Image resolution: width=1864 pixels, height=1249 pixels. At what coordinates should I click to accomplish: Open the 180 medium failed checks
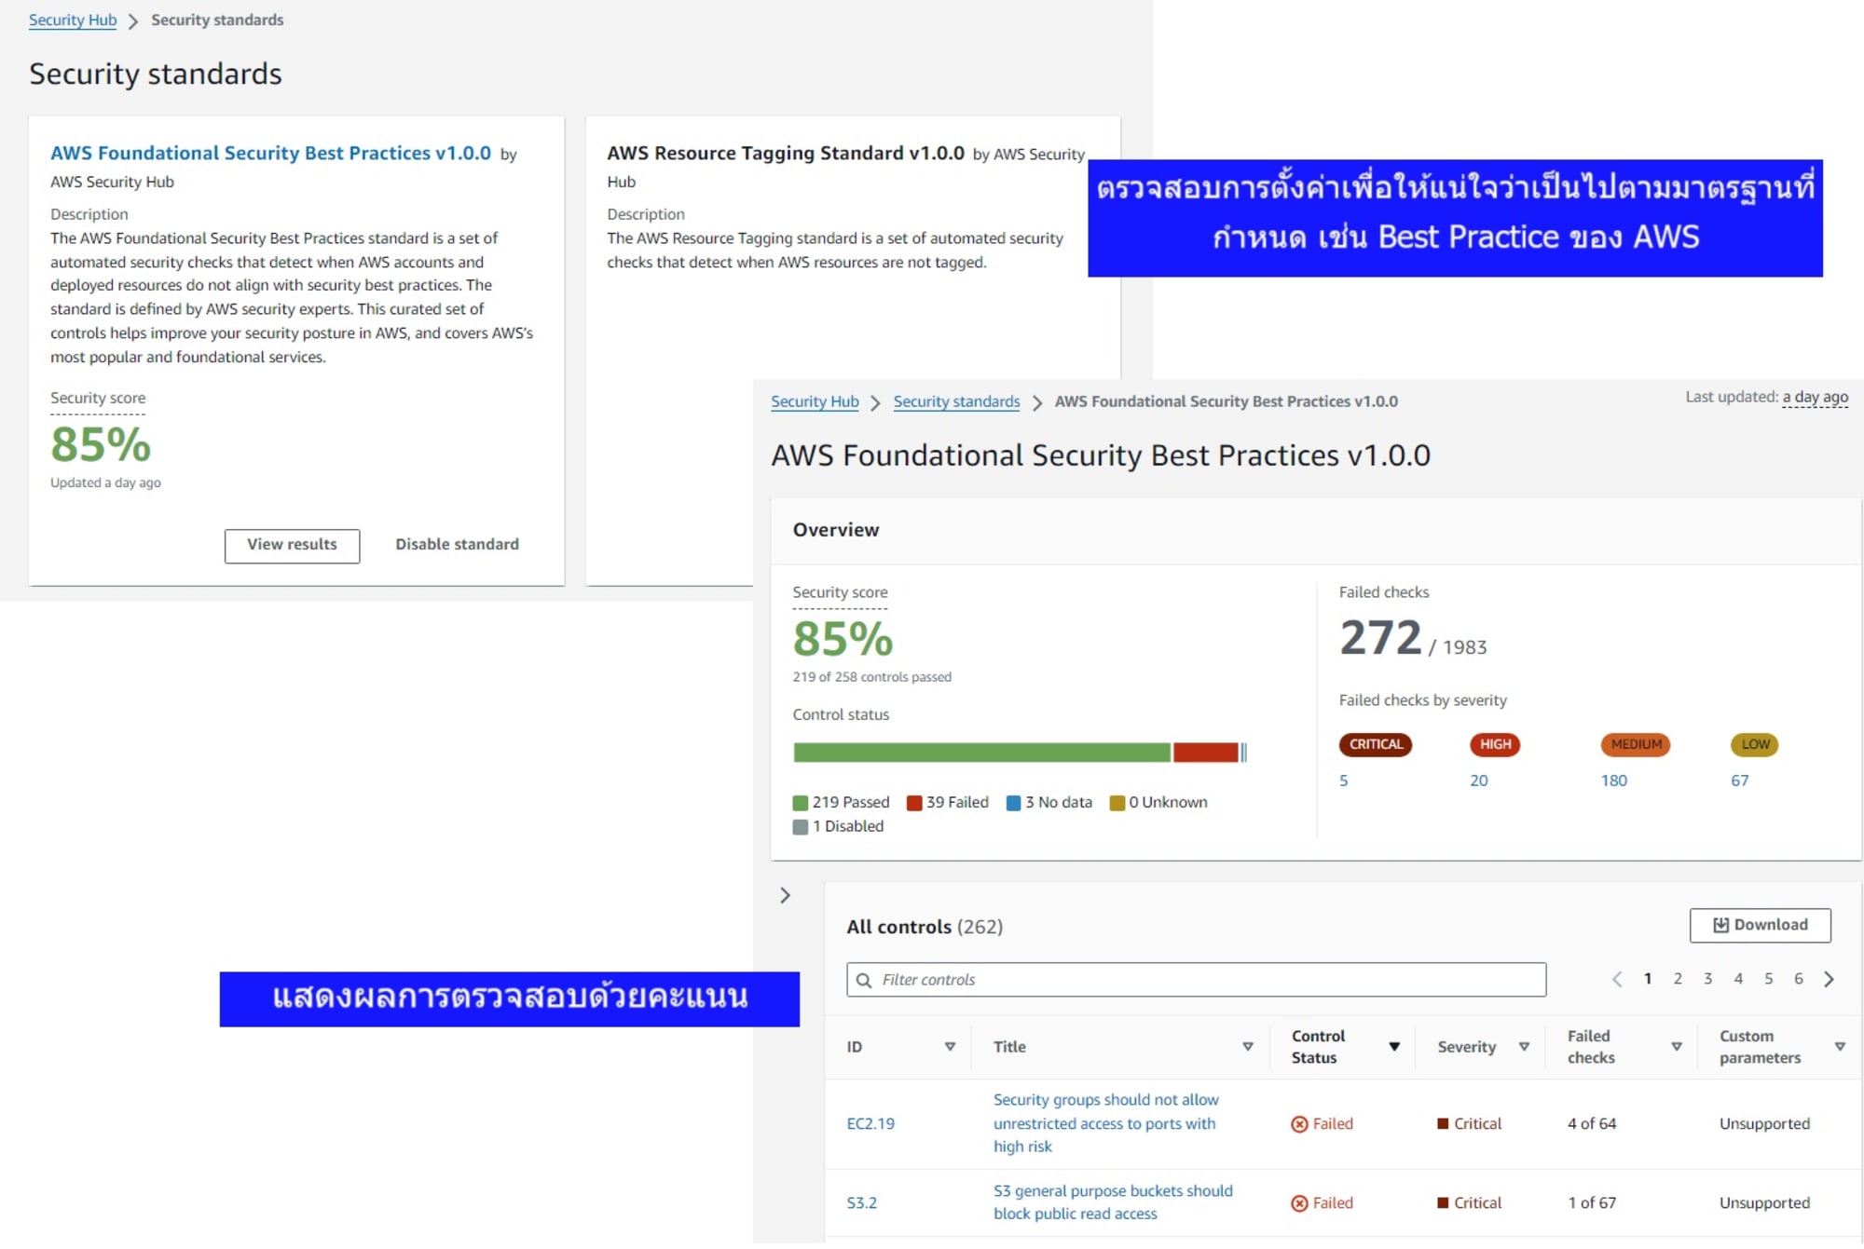point(1614,781)
